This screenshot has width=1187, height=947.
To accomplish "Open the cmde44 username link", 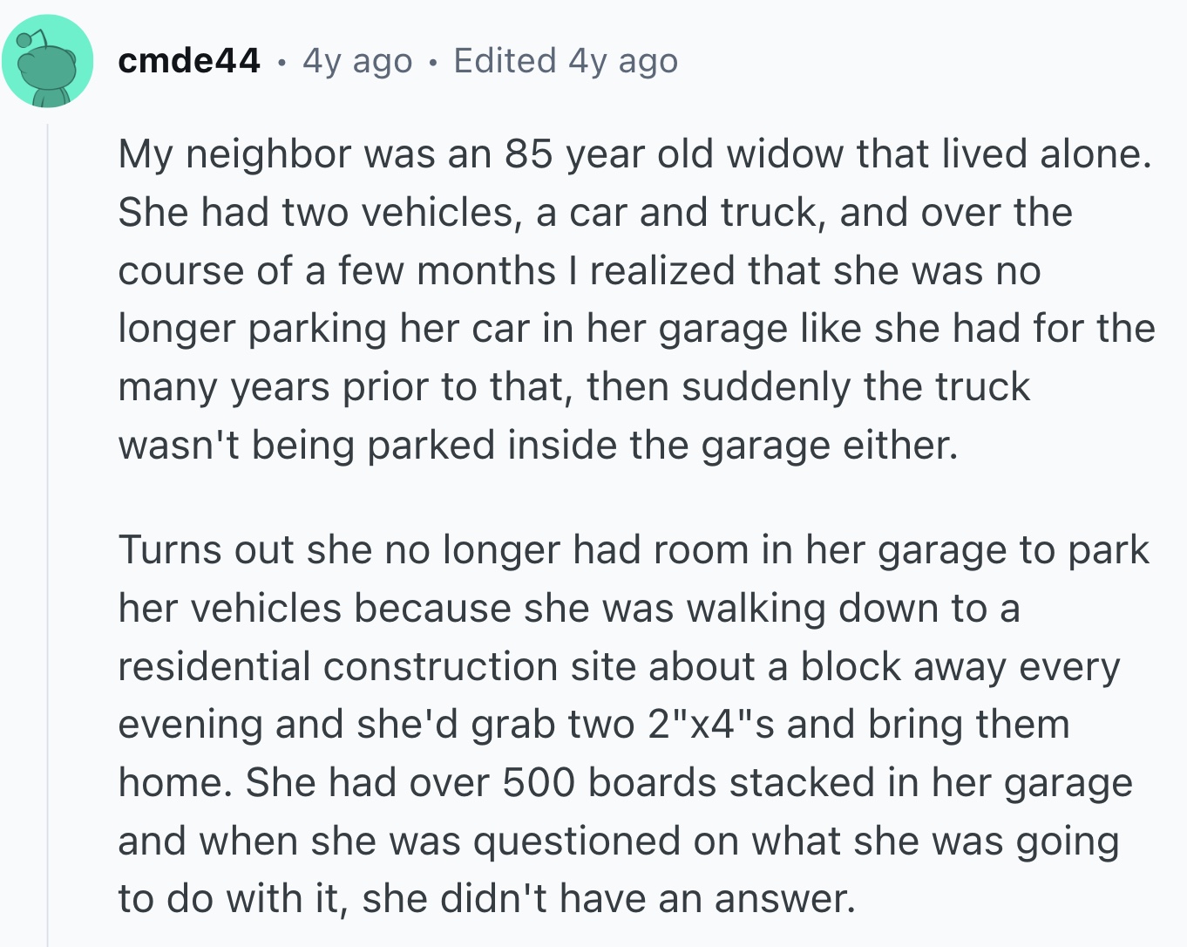I will [x=190, y=60].
